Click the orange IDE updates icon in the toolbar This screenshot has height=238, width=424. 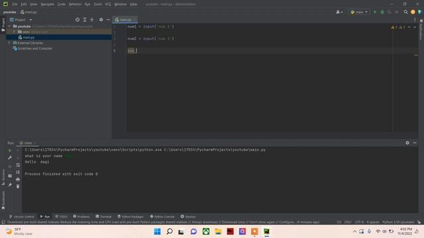(413, 12)
